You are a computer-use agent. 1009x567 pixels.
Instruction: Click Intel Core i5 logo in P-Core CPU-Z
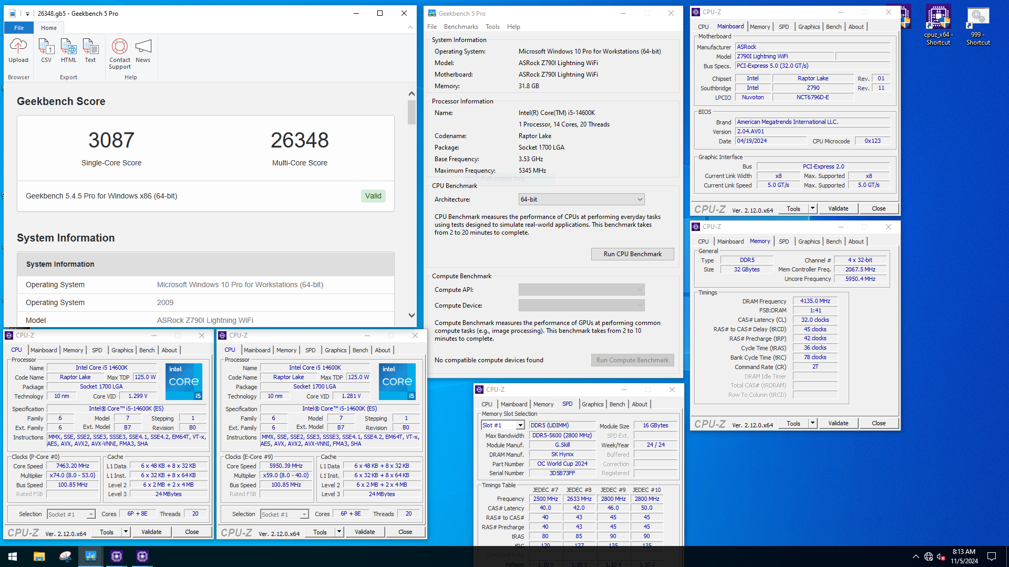click(x=184, y=382)
